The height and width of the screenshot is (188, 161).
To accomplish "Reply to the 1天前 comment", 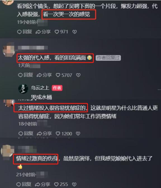I will [x=26, y=75].
